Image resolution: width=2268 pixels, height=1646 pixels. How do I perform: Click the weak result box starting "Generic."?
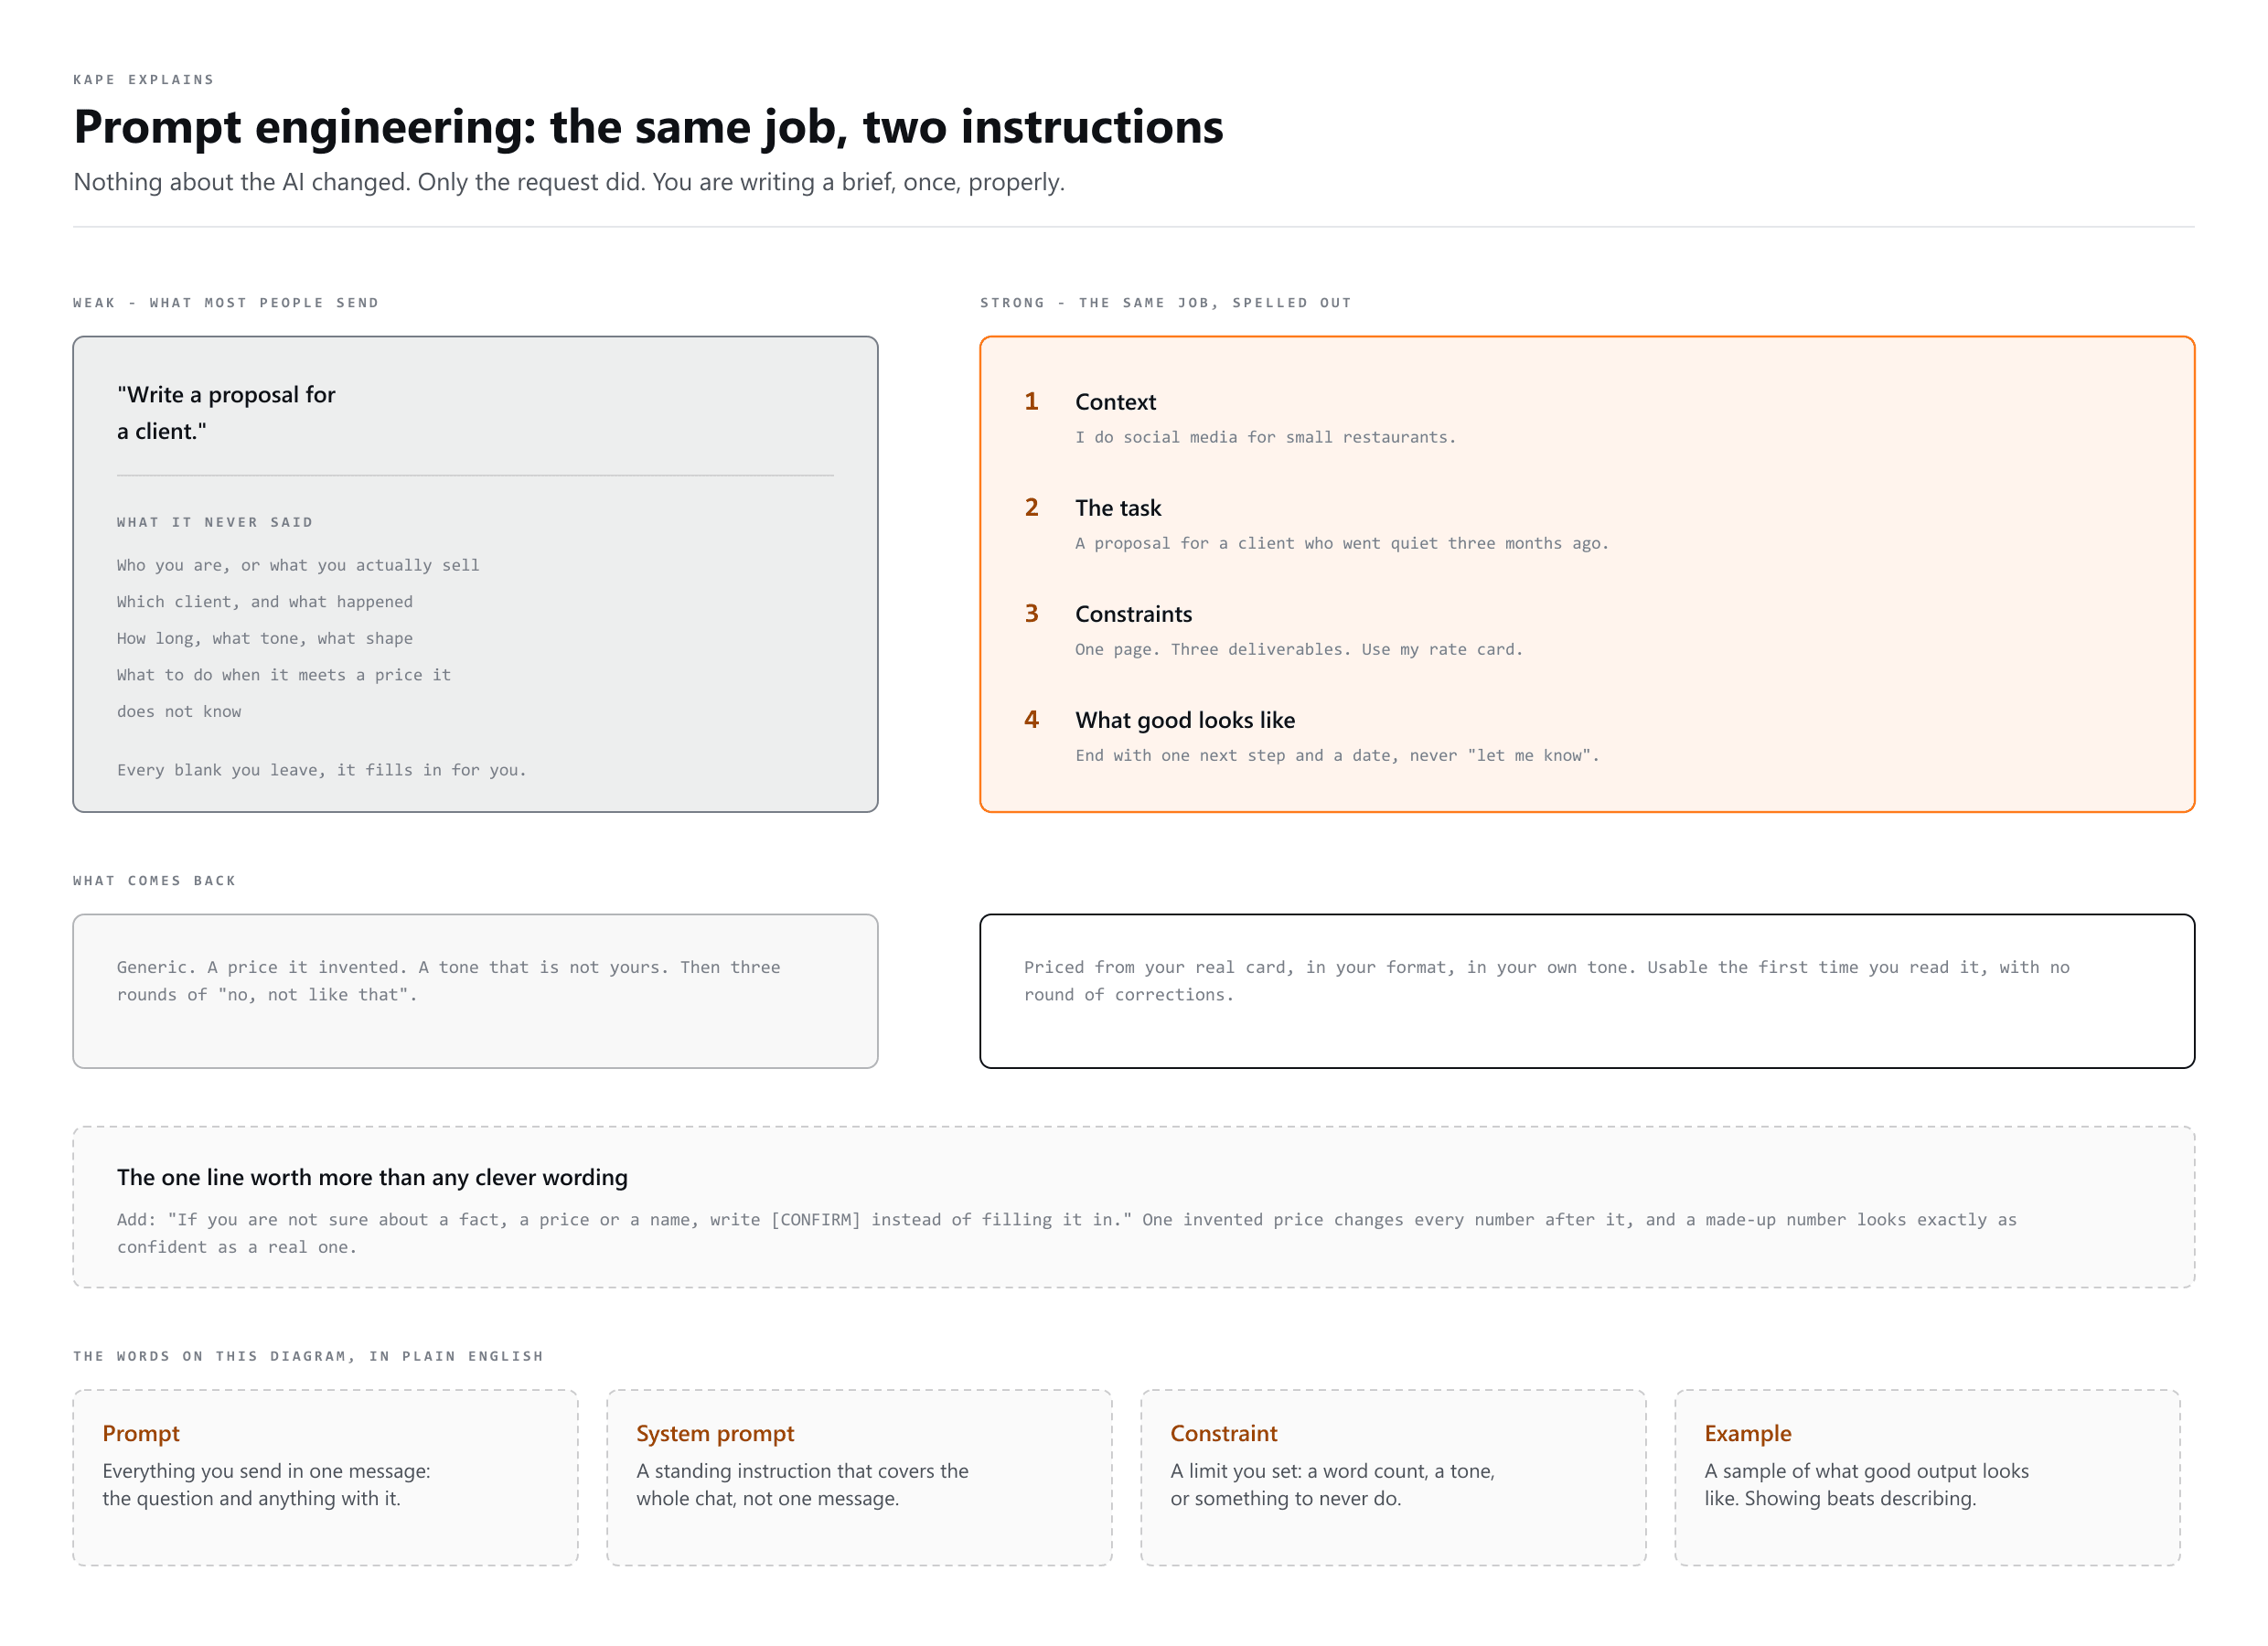(475, 991)
